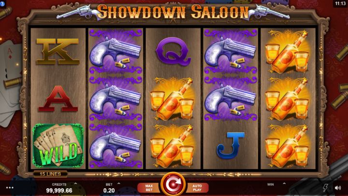Click the Max Bet button

149,188
